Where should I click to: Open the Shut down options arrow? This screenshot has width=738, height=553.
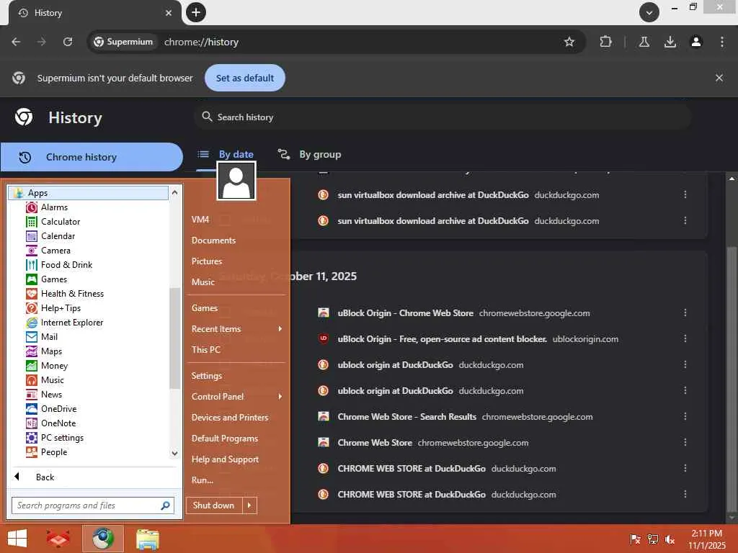pos(249,505)
